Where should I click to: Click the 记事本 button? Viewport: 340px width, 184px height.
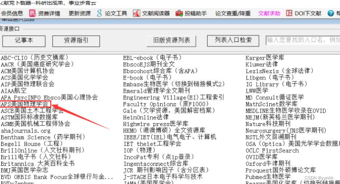click(24, 41)
